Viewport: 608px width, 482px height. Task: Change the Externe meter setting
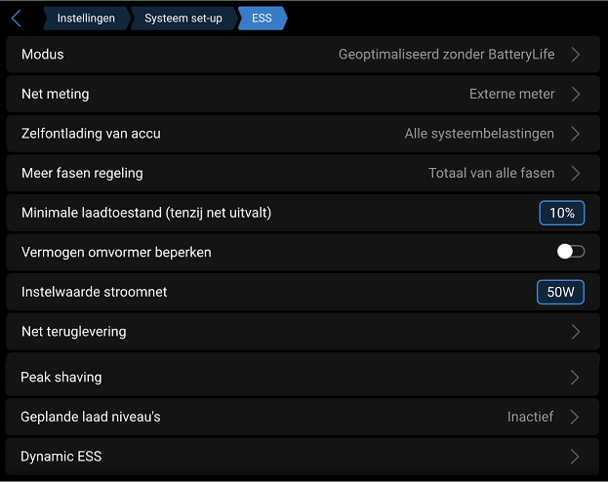click(x=511, y=95)
